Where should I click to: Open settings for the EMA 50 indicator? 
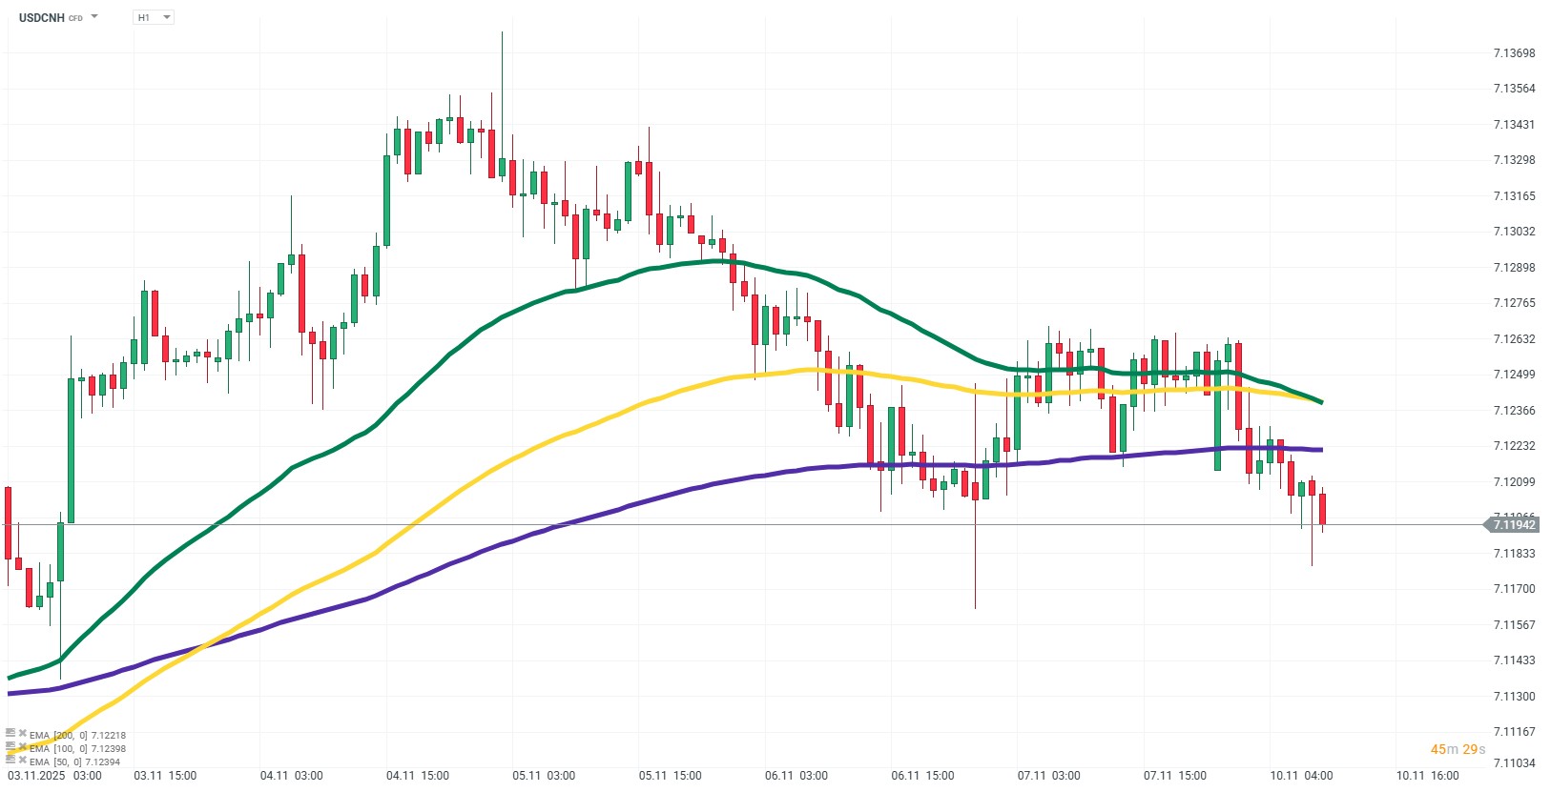[10, 762]
